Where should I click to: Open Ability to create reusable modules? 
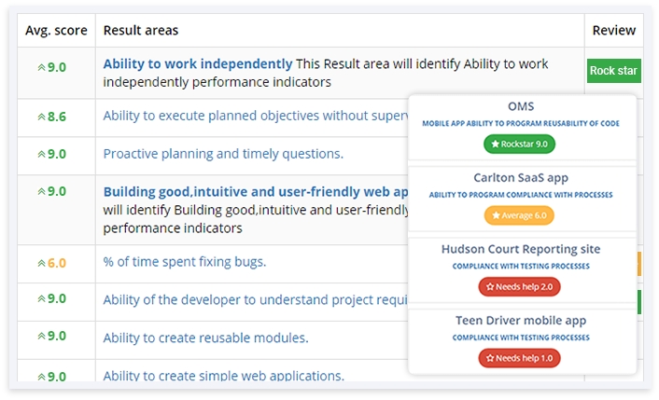pos(205,338)
